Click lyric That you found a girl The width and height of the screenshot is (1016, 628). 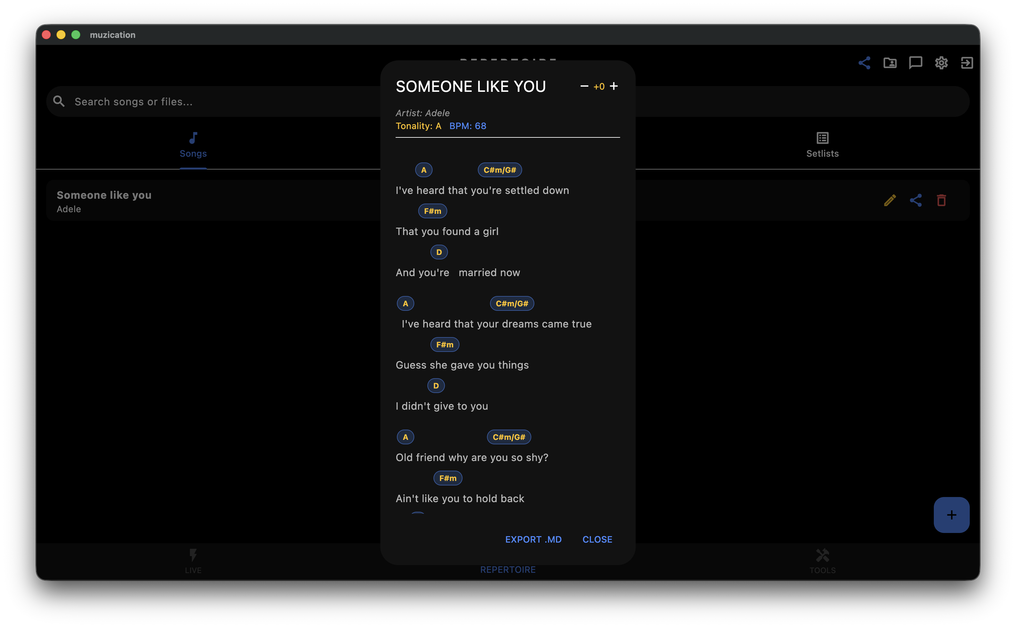click(x=447, y=231)
